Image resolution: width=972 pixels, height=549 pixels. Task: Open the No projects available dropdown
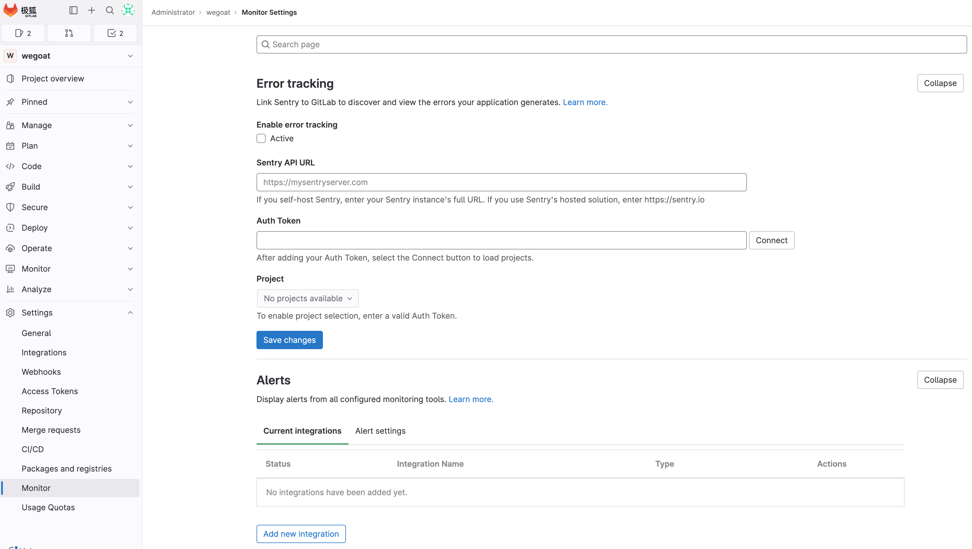(307, 298)
